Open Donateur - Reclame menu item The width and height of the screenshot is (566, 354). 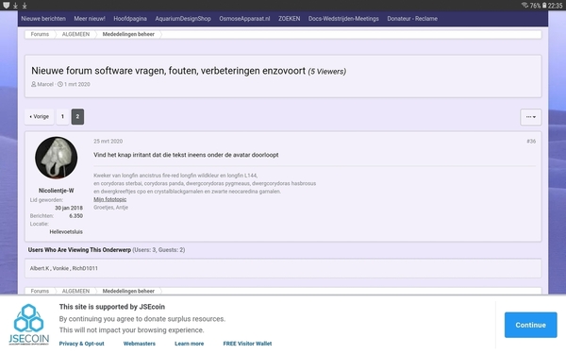412,19
